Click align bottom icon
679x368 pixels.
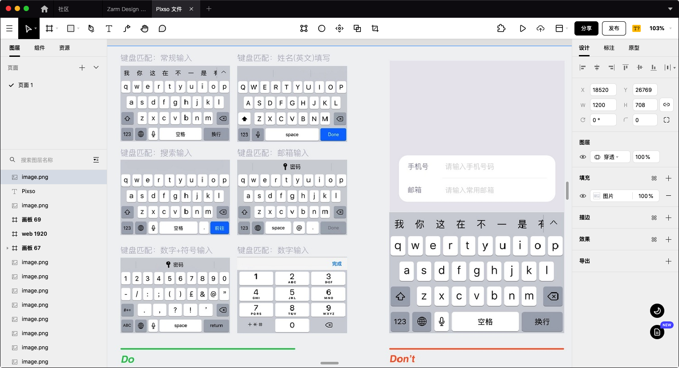(654, 67)
